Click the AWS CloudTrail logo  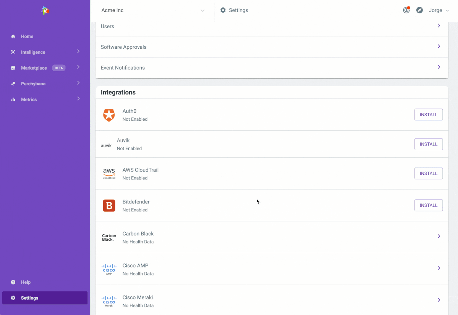point(109,174)
